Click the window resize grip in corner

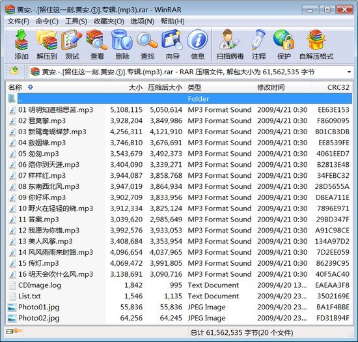351,334
